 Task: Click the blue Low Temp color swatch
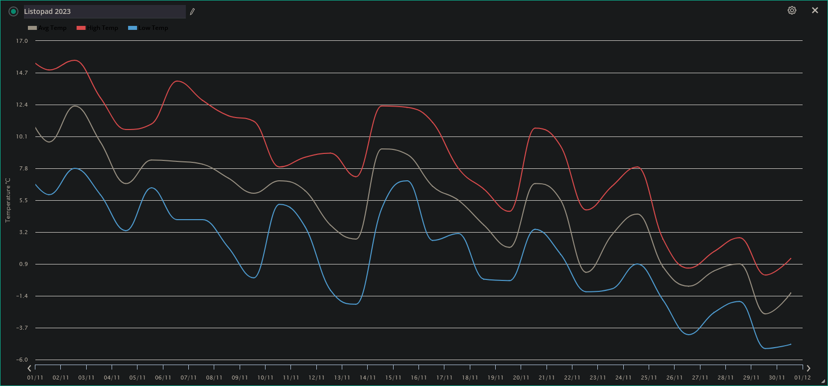[133, 28]
